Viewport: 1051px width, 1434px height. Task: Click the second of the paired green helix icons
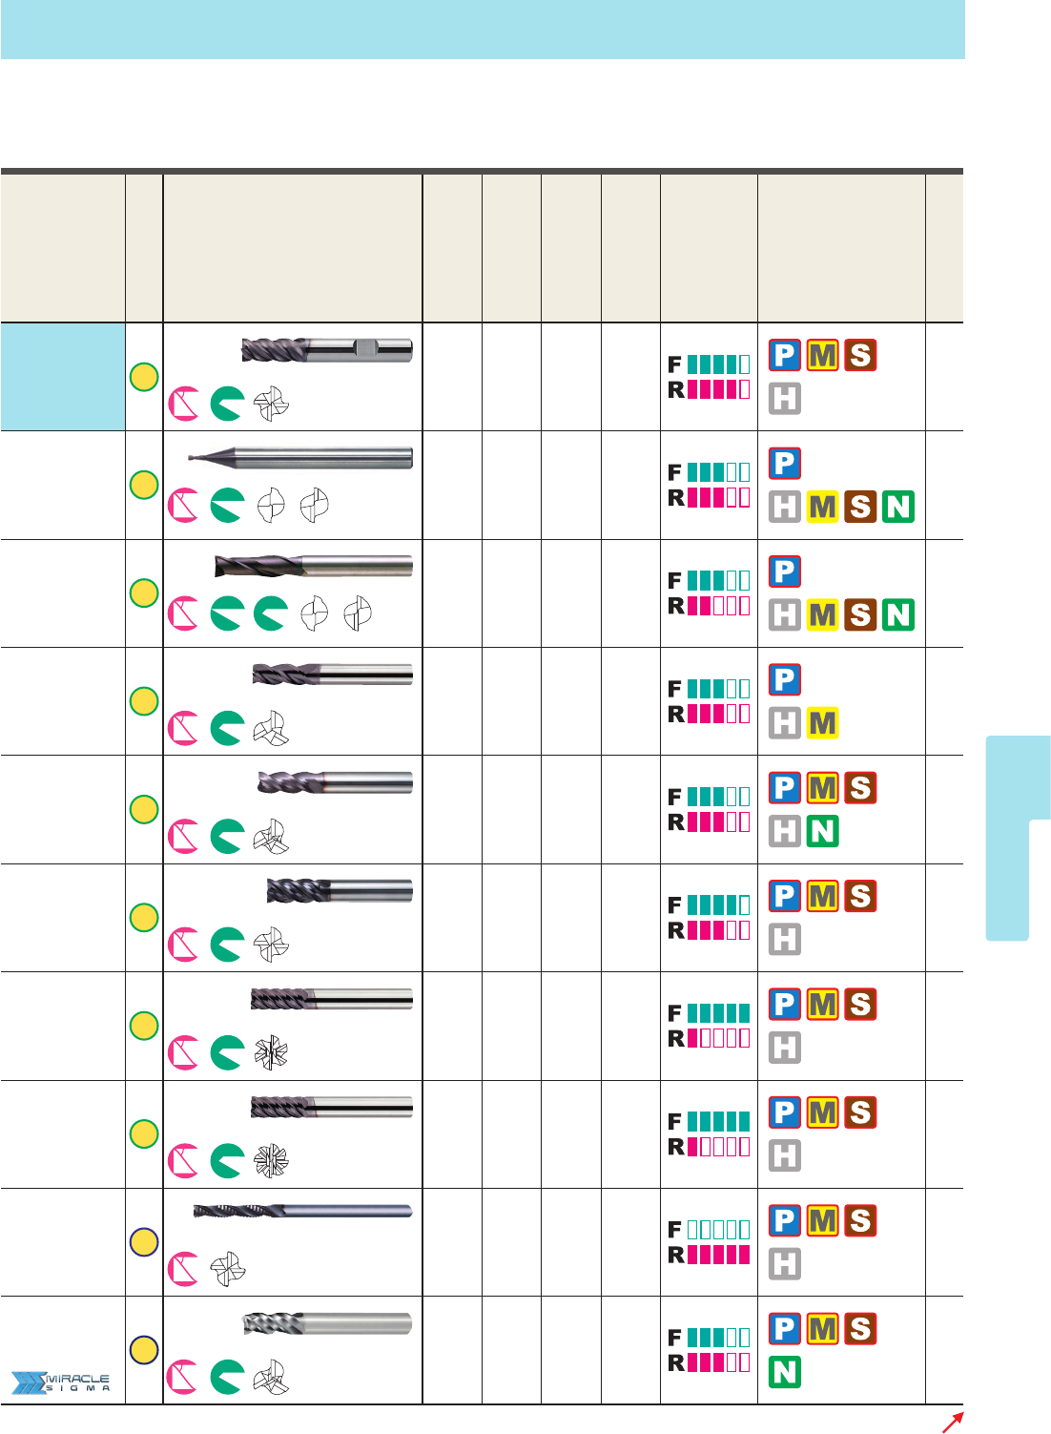coord(271,613)
